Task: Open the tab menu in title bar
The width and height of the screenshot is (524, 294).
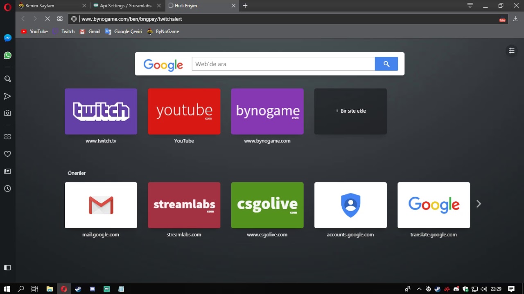Action: (470, 6)
